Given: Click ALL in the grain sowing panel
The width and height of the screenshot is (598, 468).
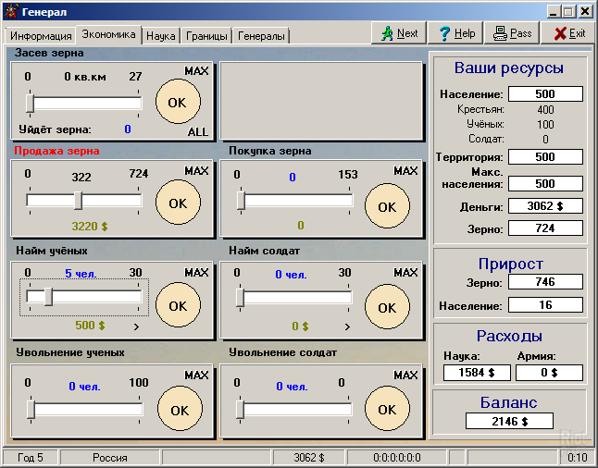Looking at the screenshot, I should click(x=198, y=131).
